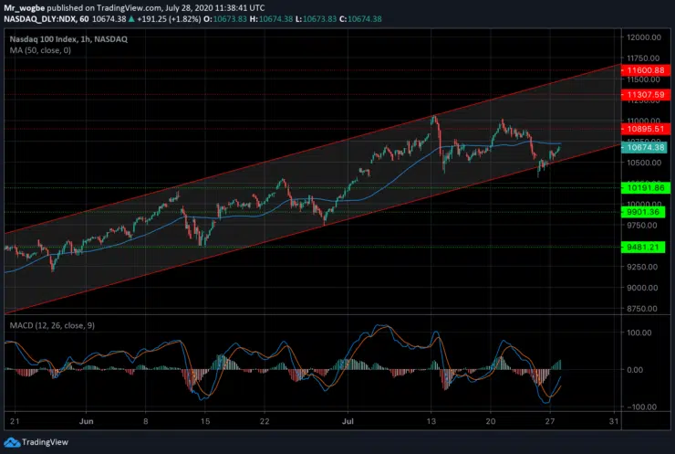Click the Jun label on time axis
Screen dimensions: 675x454
point(86,422)
